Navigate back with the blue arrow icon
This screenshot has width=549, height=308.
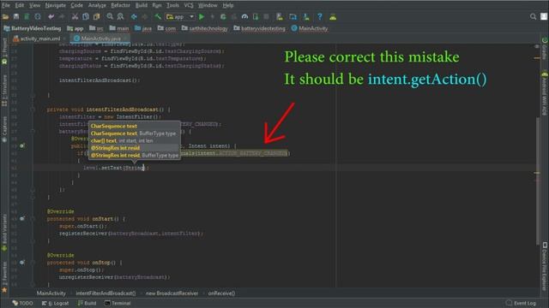pyautogui.click(x=134, y=17)
